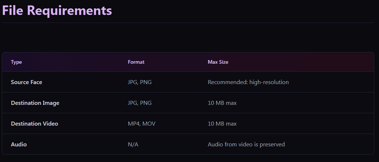Click the word "Requirements" in the heading

click(69, 11)
